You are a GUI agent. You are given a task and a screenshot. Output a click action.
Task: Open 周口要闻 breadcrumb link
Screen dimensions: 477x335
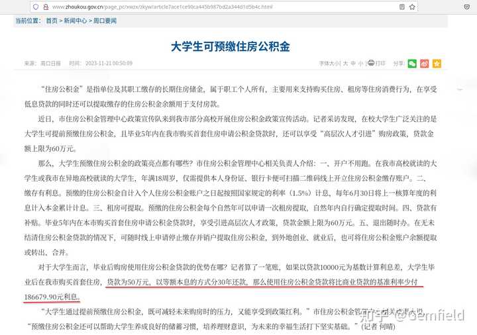point(105,21)
